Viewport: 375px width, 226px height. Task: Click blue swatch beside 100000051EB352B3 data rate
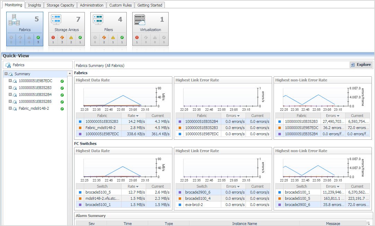(80, 122)
